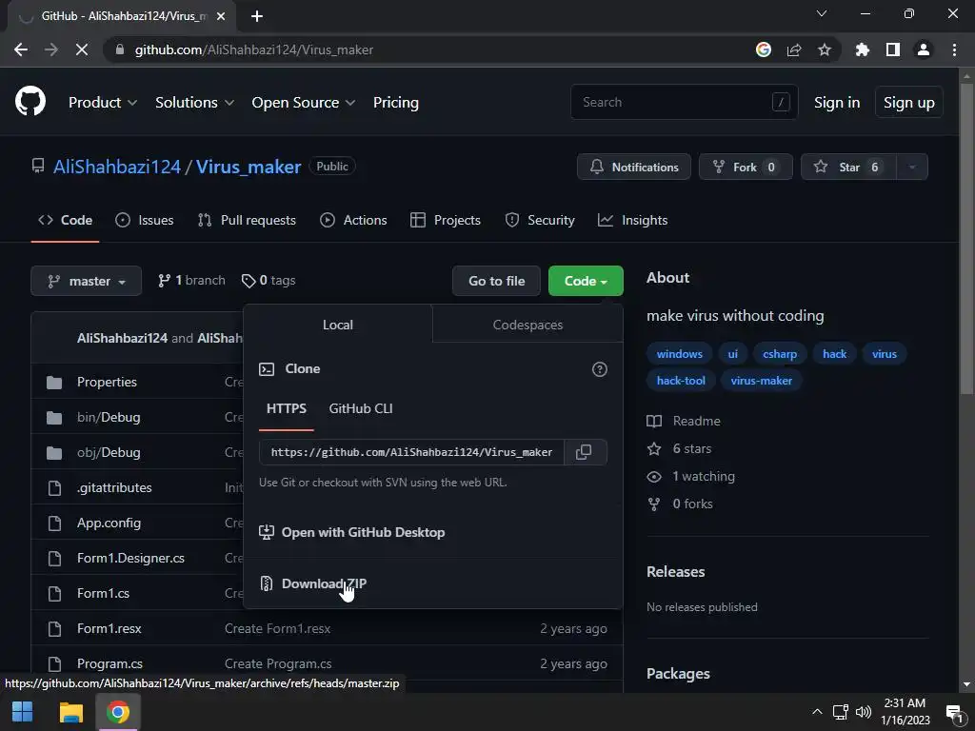Image resolution: width=975 pixels, height=731 pixels.
Task: Click the GitHub search field
Action: pyautogui.click(x=684, y=102)
